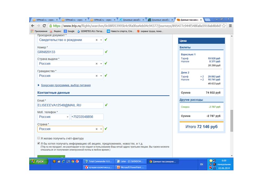Click the Kaspersky tray icon

[211, 168]
